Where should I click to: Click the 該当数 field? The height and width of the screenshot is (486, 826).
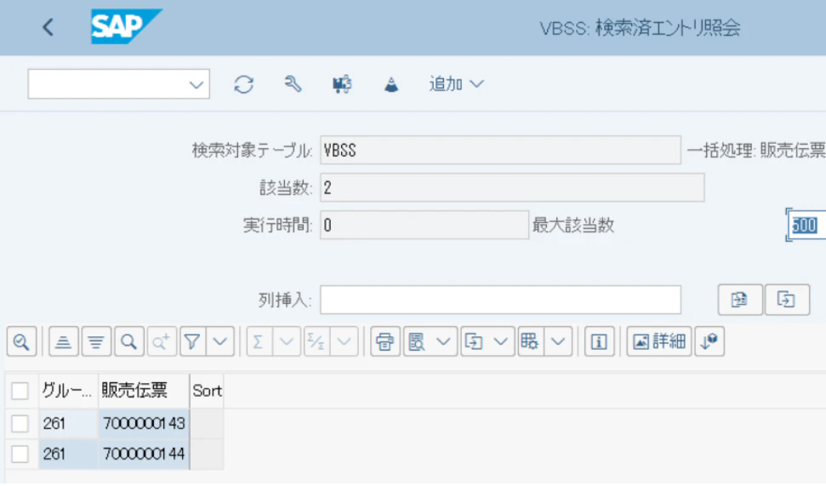(512, 187)
